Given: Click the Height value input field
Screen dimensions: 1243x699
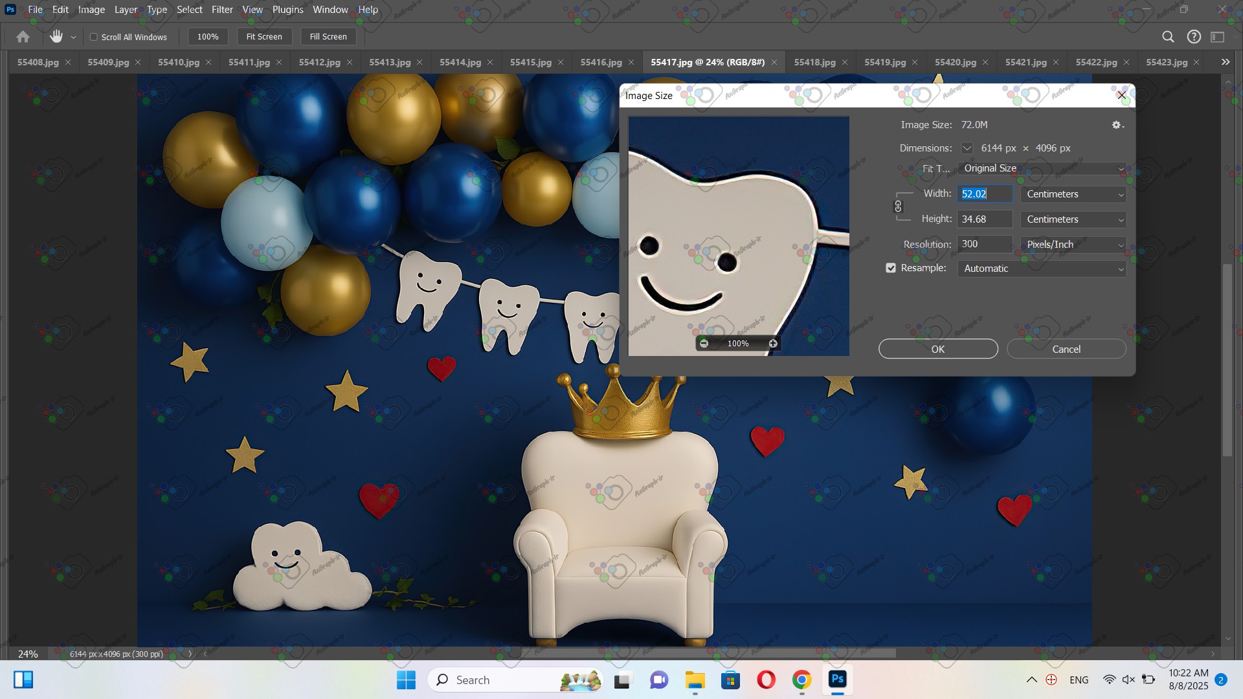Looking at the screenshot, I should point(984,219).
